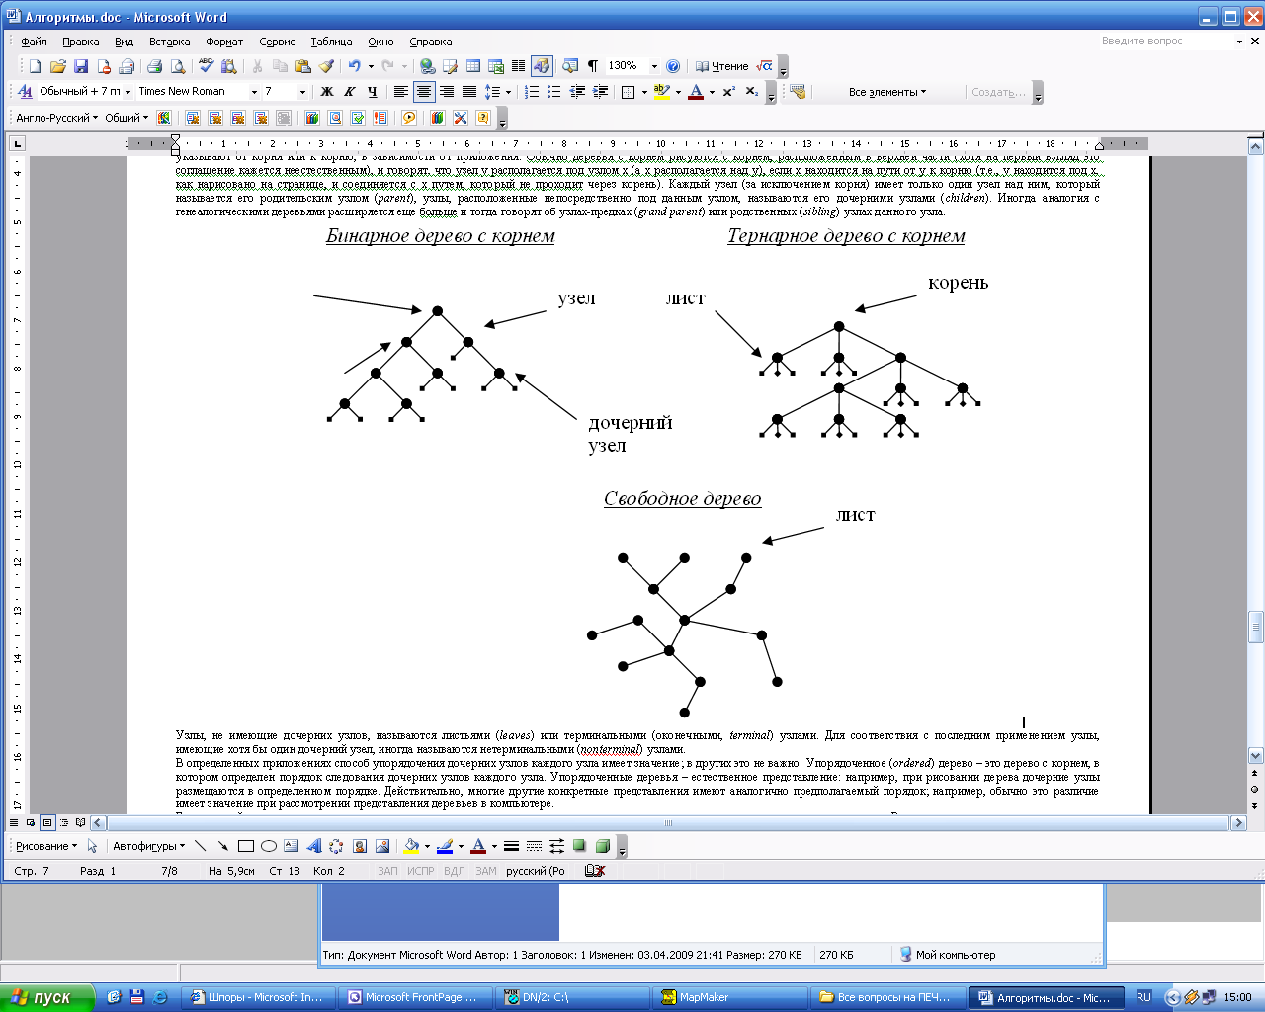Open the Формат menu
This screenshot has width=1265, height=1012.
(x=224, y=42)
